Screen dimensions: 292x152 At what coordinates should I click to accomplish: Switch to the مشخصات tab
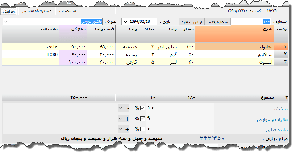pos(67,11)
